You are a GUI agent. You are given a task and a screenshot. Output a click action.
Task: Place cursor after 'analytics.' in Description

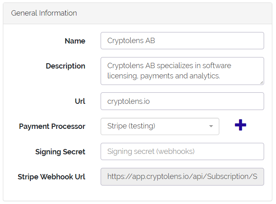point(221,76)
